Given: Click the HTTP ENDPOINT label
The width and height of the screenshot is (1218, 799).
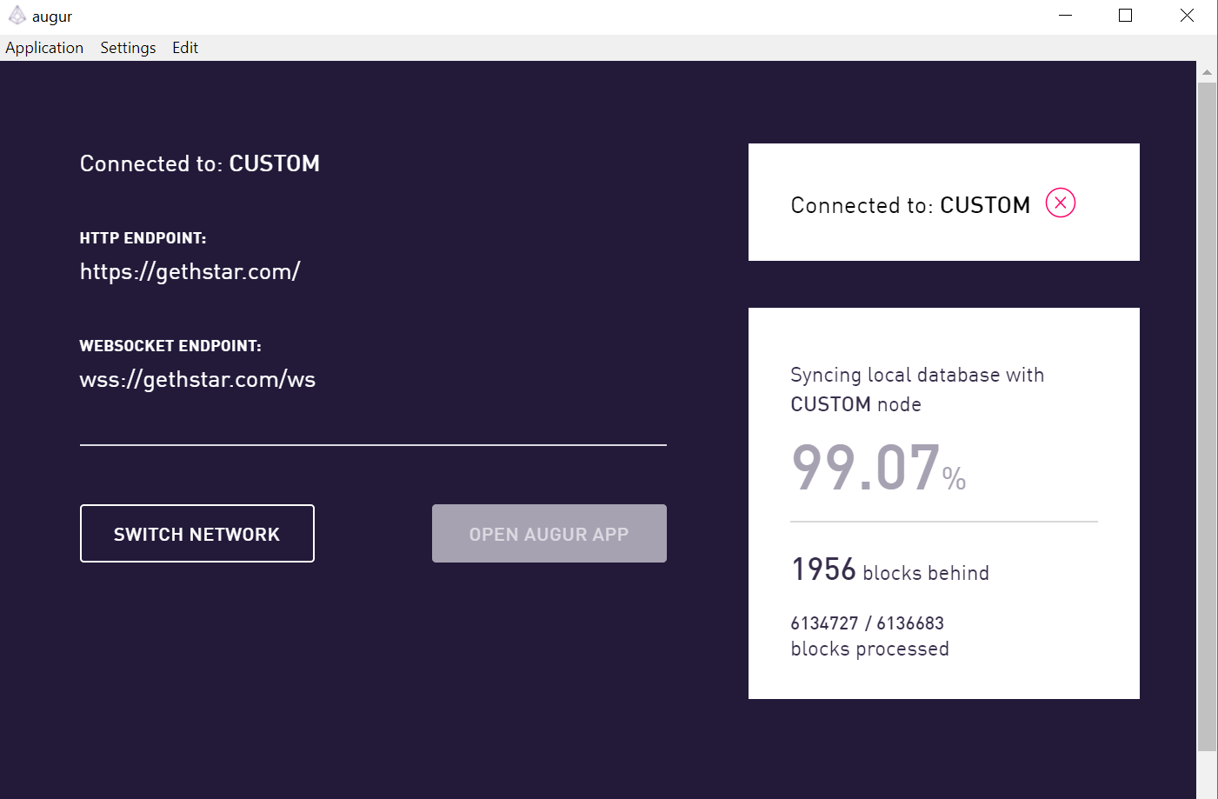Looking at the screenshot, I should pos(143,238).
